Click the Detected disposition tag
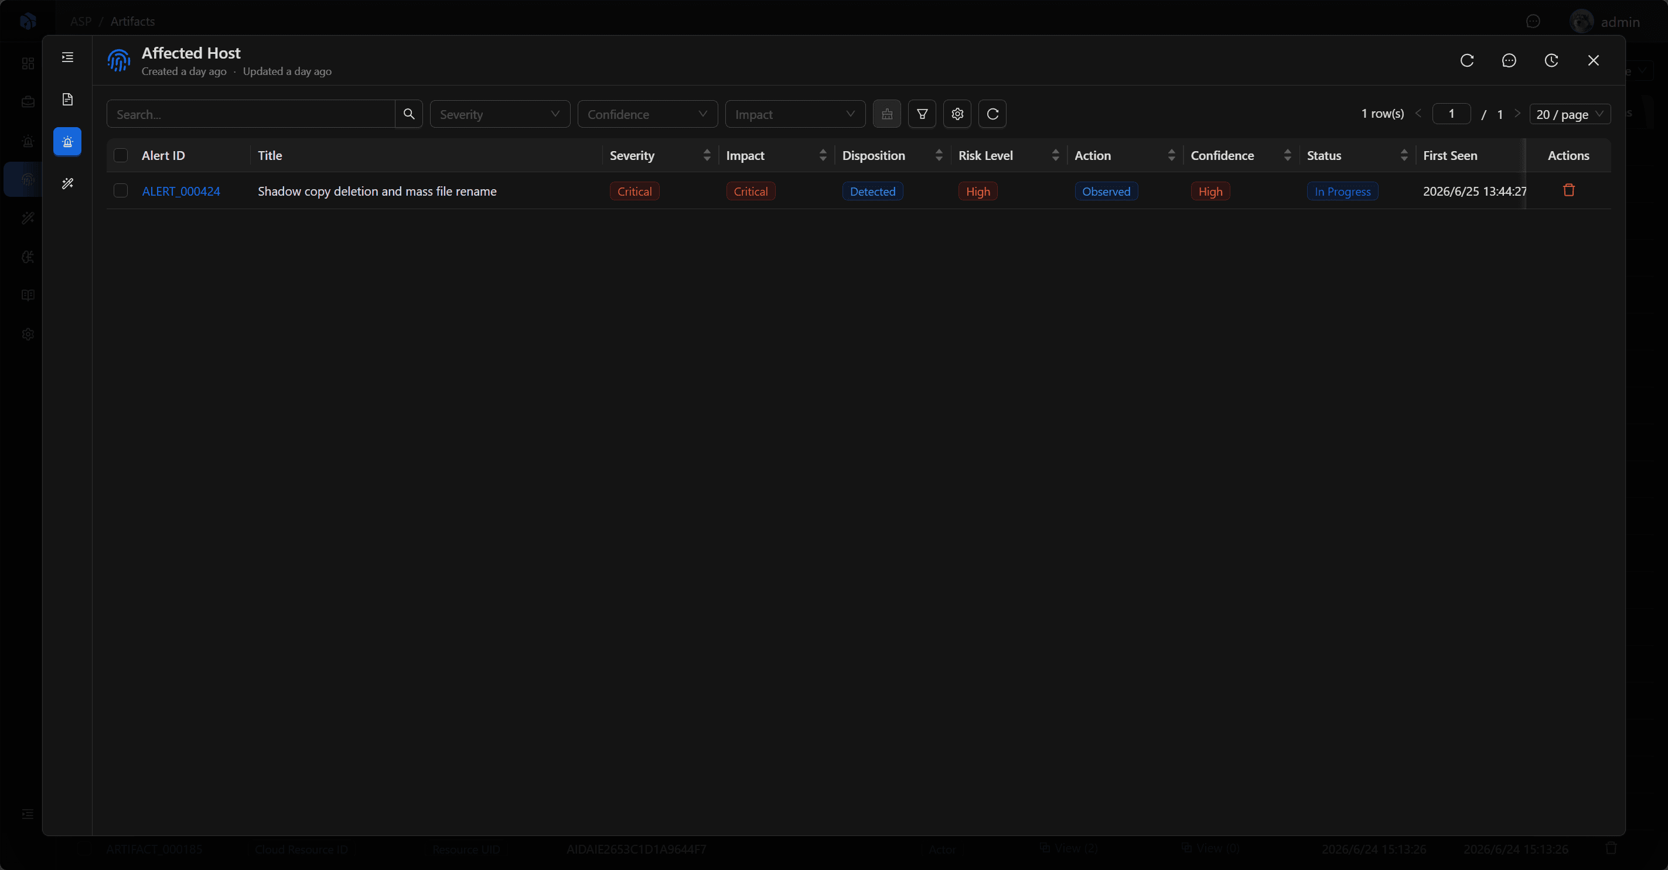1668x870 pixels. click(873, 191)
